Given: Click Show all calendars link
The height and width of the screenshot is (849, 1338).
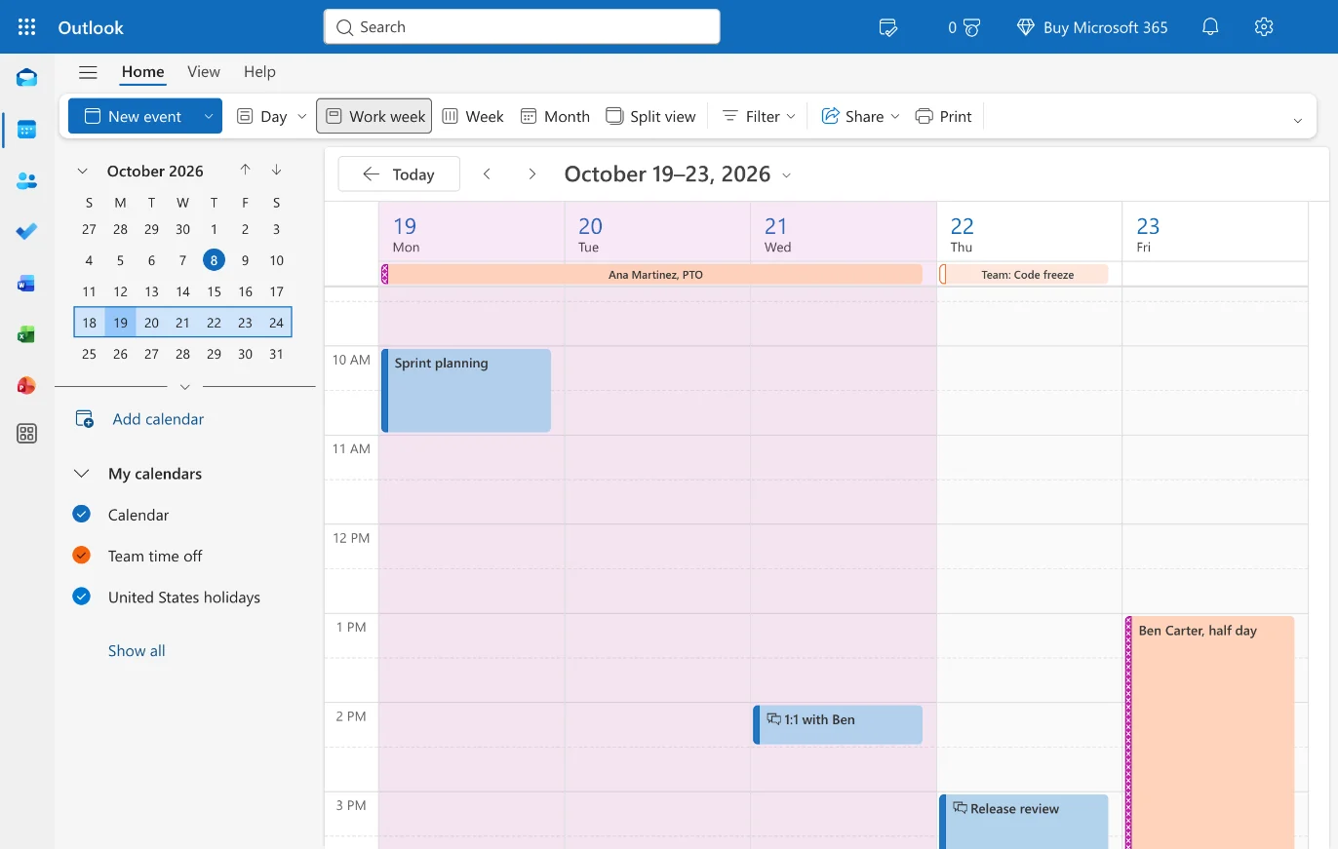Looking at the screenshot, I should [137, 650].
